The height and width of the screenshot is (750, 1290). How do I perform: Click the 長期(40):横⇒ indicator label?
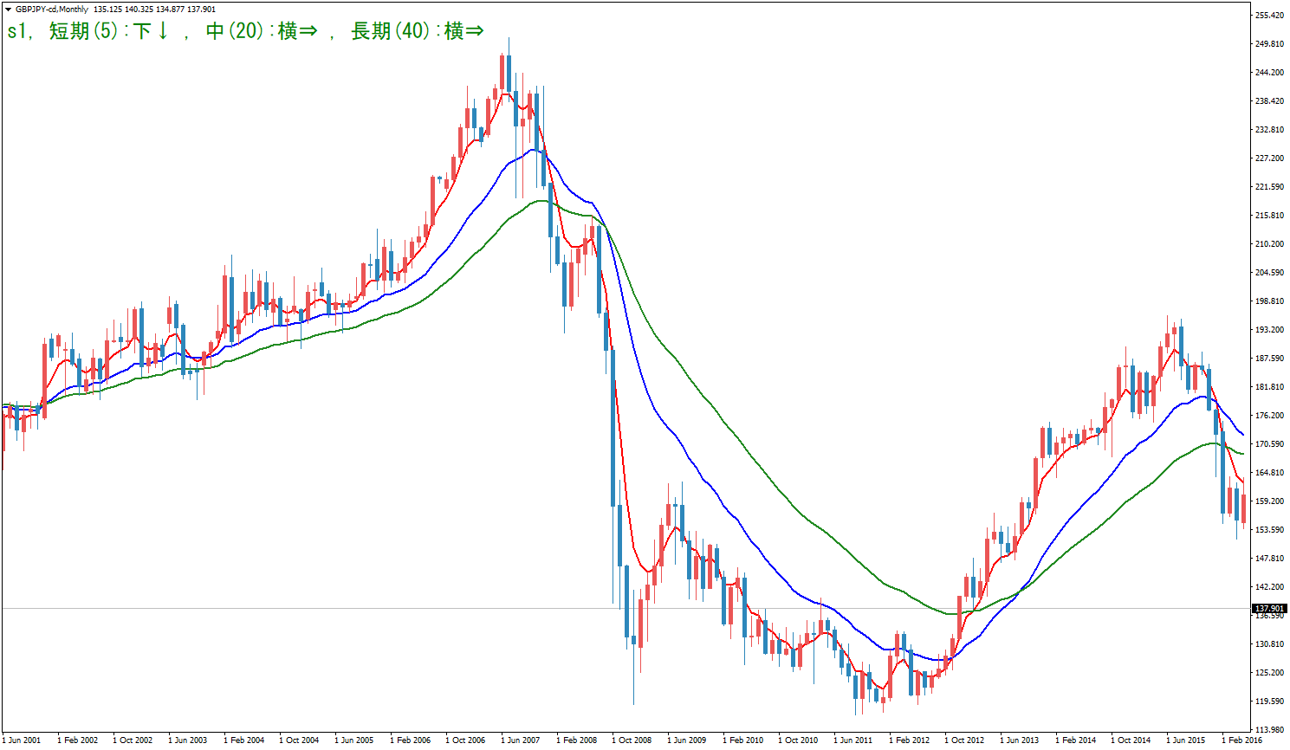(x=418, y=31)
